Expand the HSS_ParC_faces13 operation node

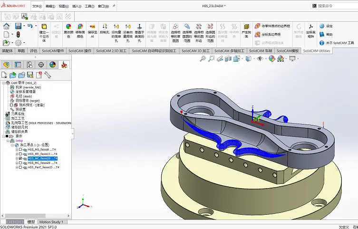click(17, 167)
